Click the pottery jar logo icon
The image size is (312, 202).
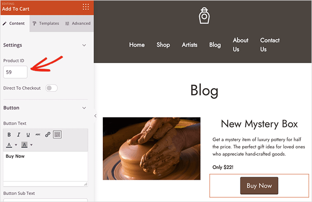click(x=204, y=16)
